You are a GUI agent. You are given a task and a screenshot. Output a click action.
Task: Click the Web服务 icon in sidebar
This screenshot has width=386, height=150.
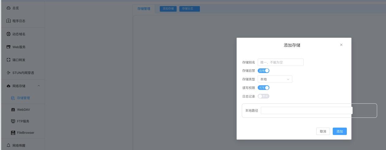[x=9, y=47]
